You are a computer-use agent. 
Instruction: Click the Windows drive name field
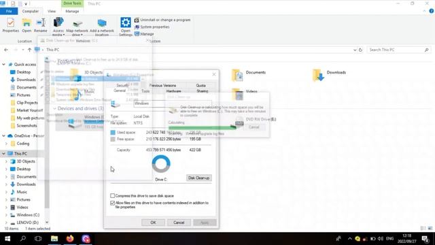click(x=172, y=103)
